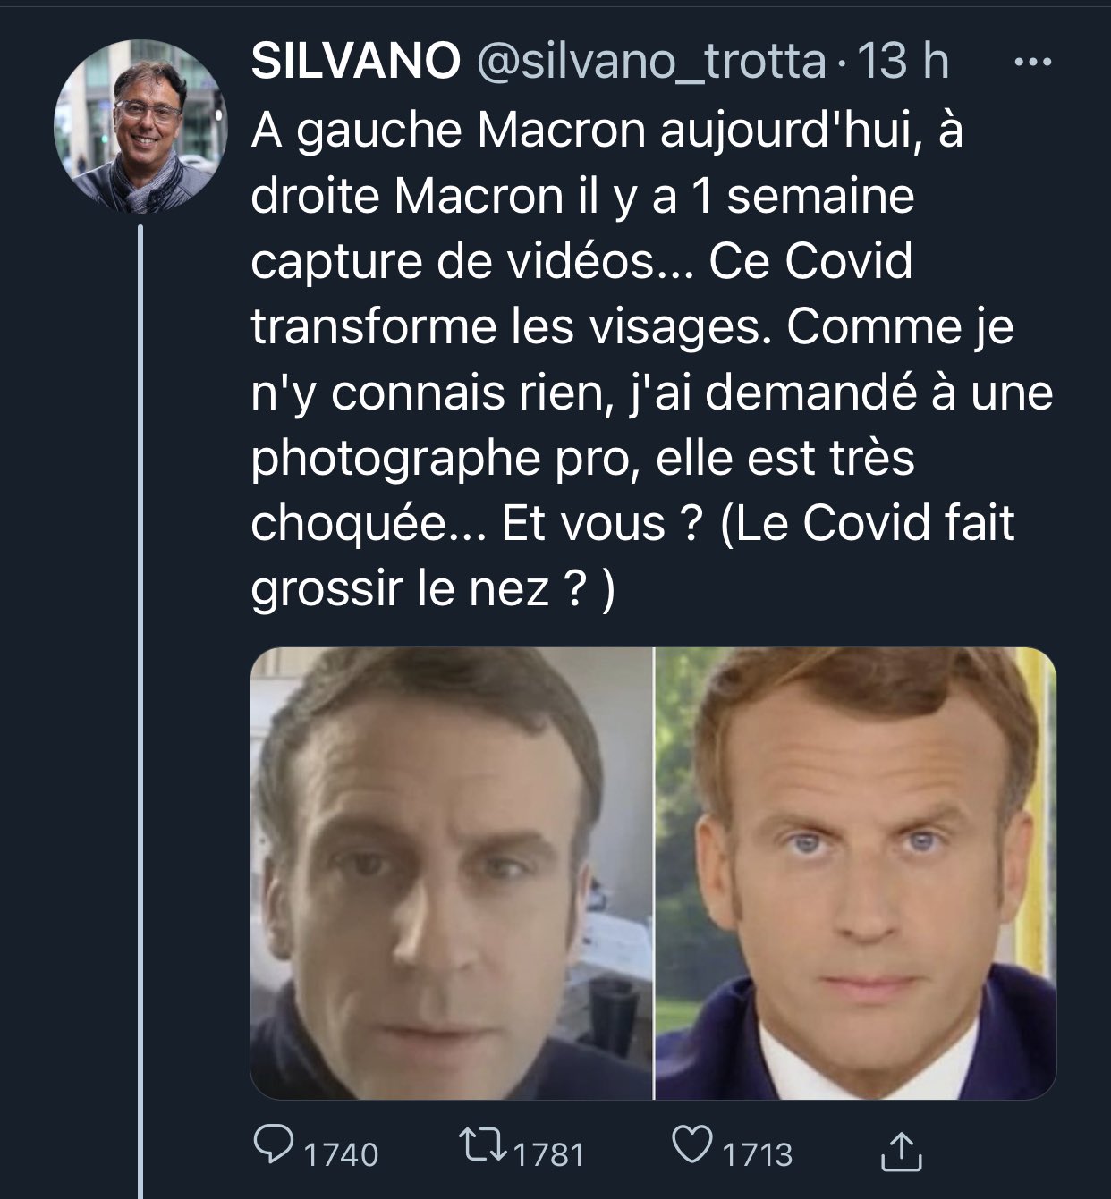Viewport: 1111px width, 1199px height.
Task: Open the @silvano_trotta handle link
Action: point(651,63)
